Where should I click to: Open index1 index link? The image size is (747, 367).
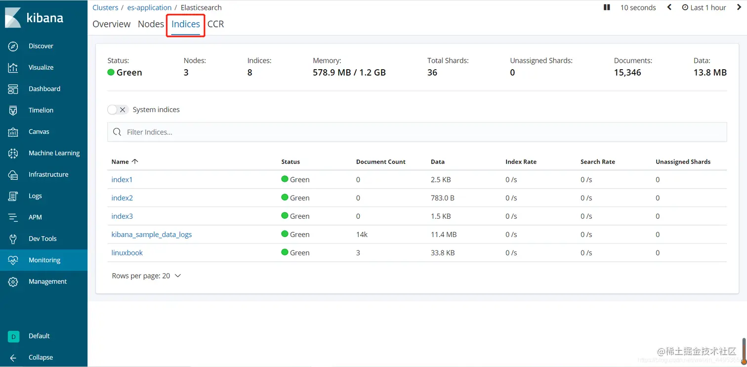[x=122, y=179]
